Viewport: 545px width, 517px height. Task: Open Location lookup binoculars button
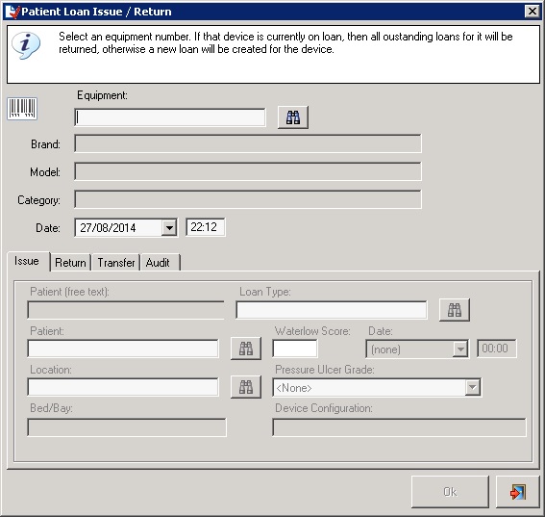246,387
